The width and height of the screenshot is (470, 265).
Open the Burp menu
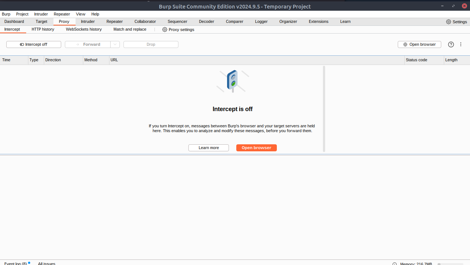[x=6, y=14]
